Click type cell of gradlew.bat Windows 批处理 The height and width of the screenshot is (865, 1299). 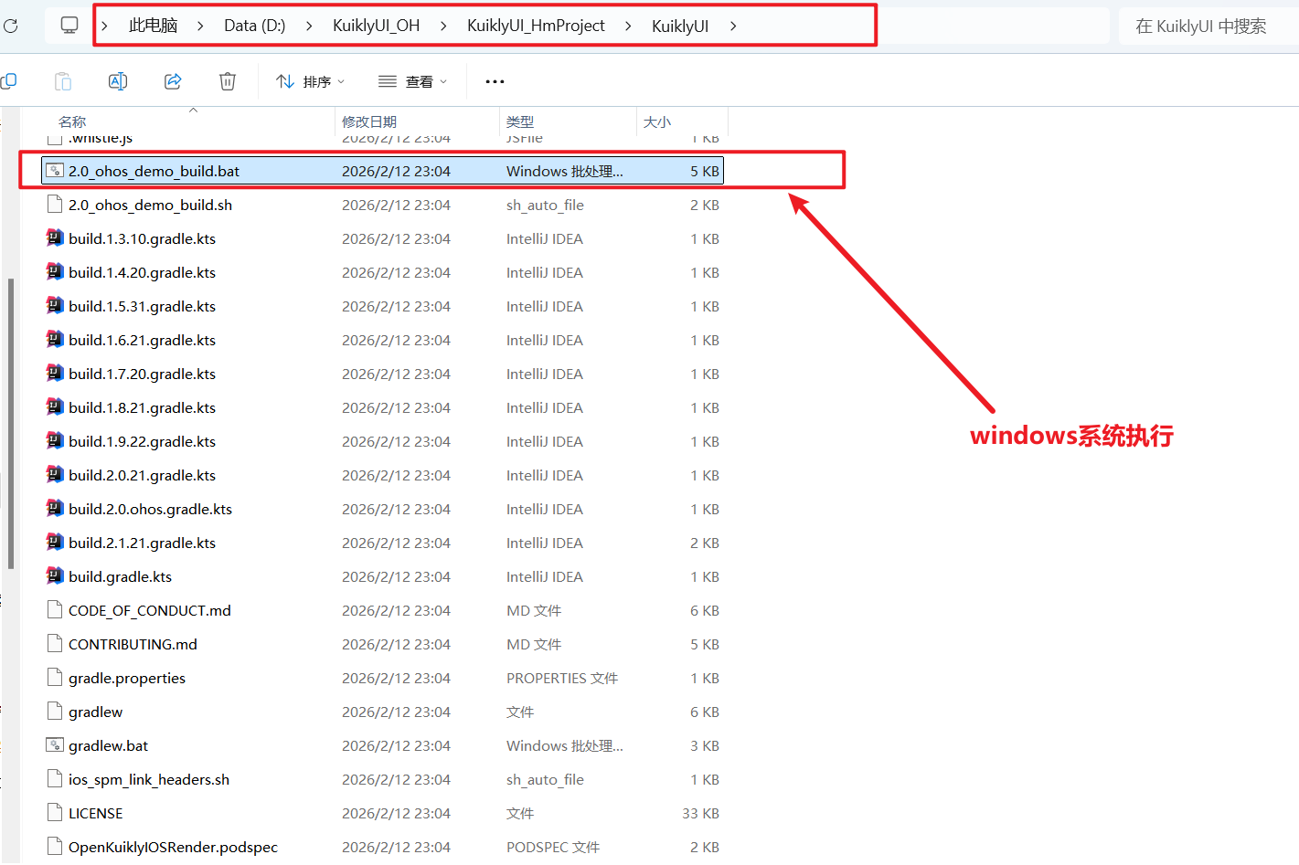[x=565, y=745]
